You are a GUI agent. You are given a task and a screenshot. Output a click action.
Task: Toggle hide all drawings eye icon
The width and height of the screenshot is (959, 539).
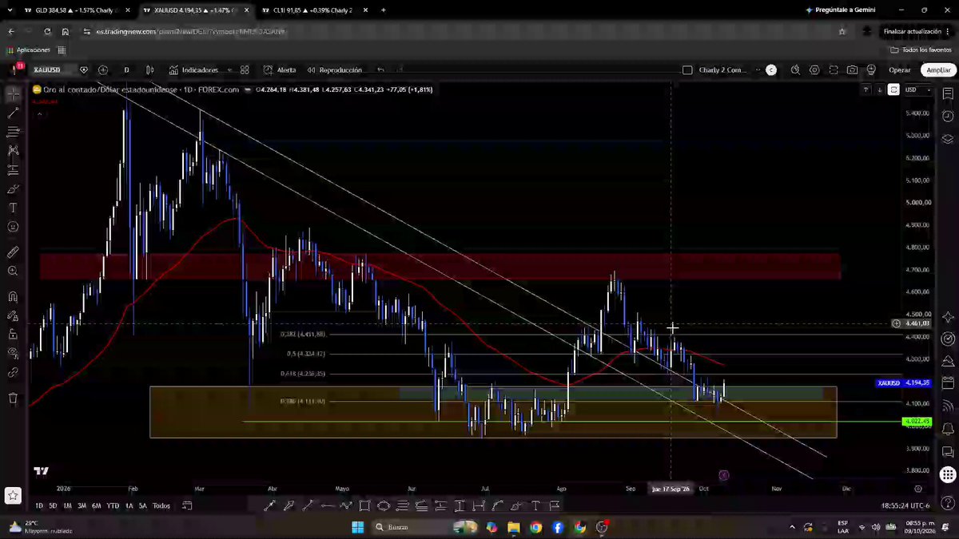click(x=13, y=354)
